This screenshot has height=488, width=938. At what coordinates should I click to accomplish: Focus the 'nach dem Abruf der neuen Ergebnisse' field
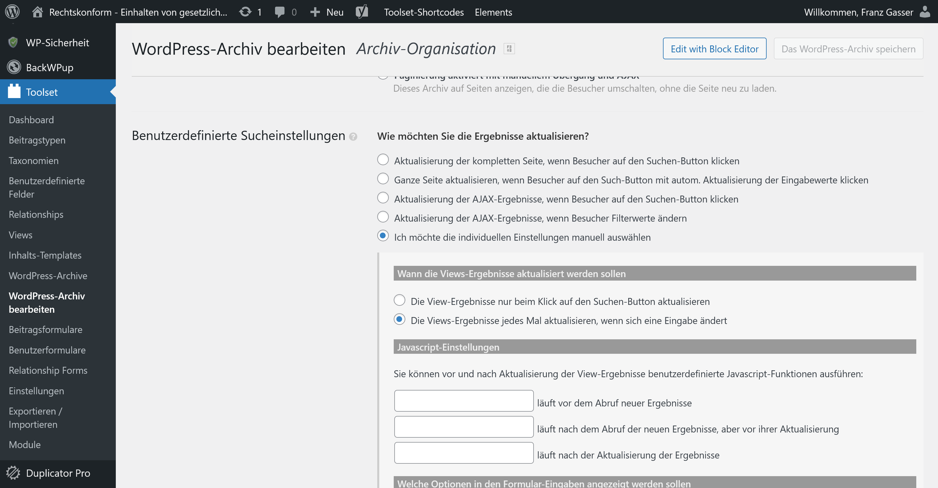pyautogui.click(x=464, y=426)
